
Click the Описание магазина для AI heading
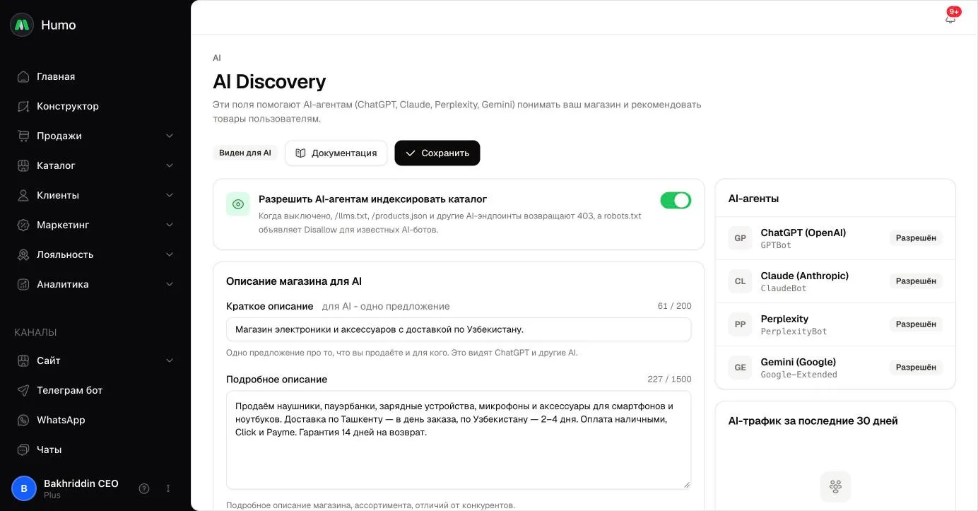pos(294,281)
